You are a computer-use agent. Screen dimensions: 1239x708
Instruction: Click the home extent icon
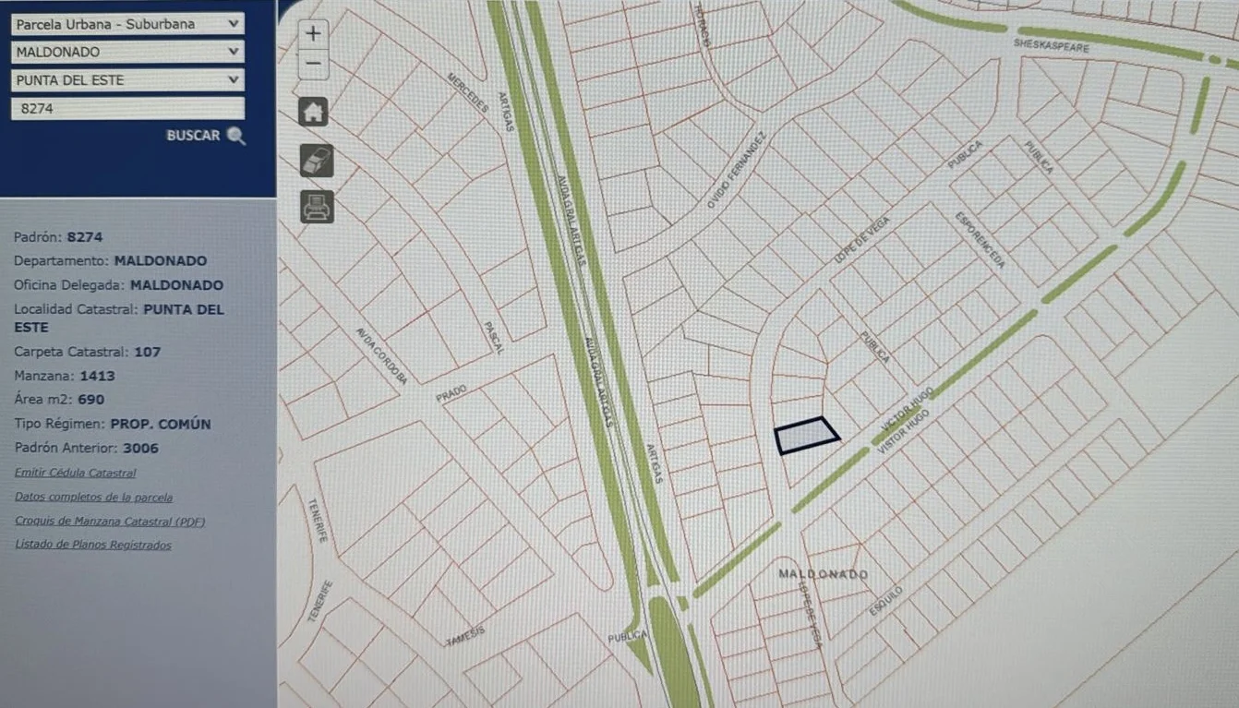[314, 112]
